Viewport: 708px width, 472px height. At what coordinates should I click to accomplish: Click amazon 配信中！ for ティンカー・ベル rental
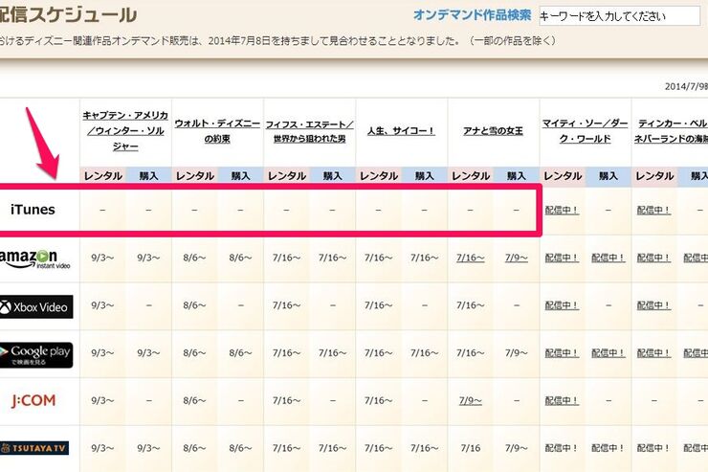point(653,258)
